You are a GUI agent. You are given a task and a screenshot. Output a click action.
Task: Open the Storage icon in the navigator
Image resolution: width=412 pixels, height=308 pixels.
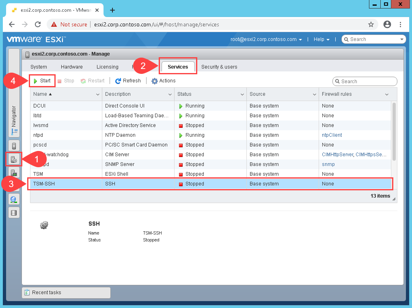click(14, 213)
